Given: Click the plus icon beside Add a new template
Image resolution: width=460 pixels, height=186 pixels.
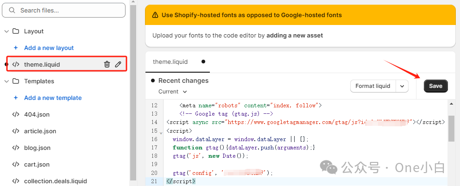Looking at the screenshot, I should point(16,98).
